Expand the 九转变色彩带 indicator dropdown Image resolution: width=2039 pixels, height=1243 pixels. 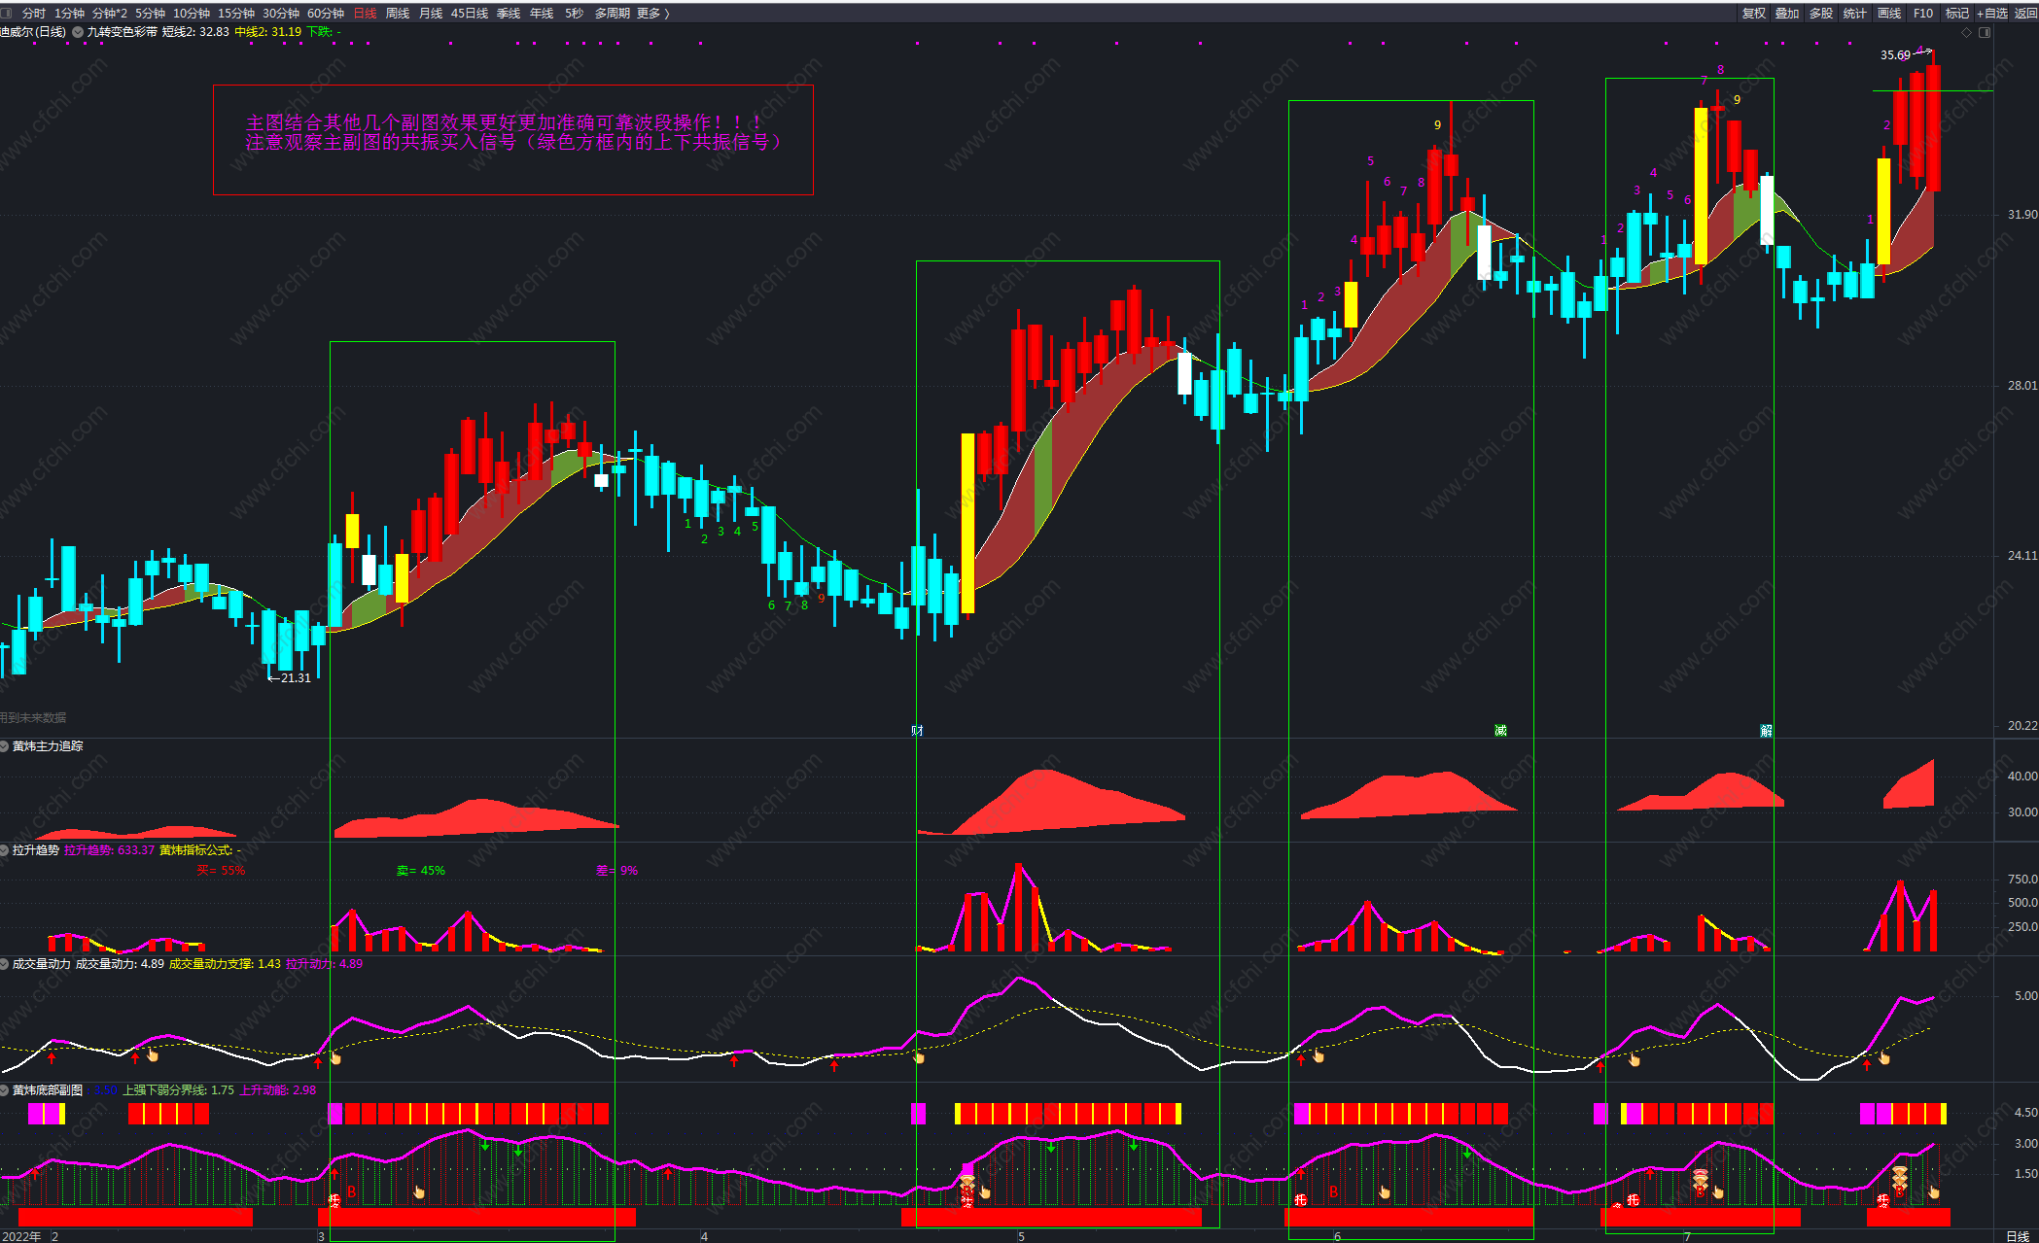pyautogui.click(x=78, y=32)
